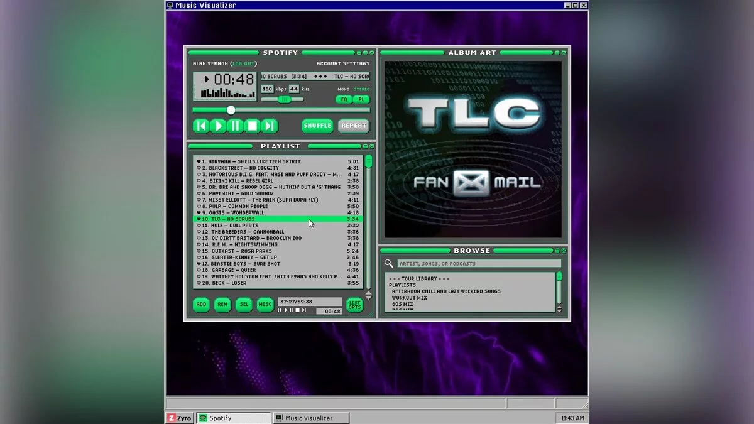Click mini pause icon under playlist
Viewport: 754px width, 424px height.
(292, 310)
